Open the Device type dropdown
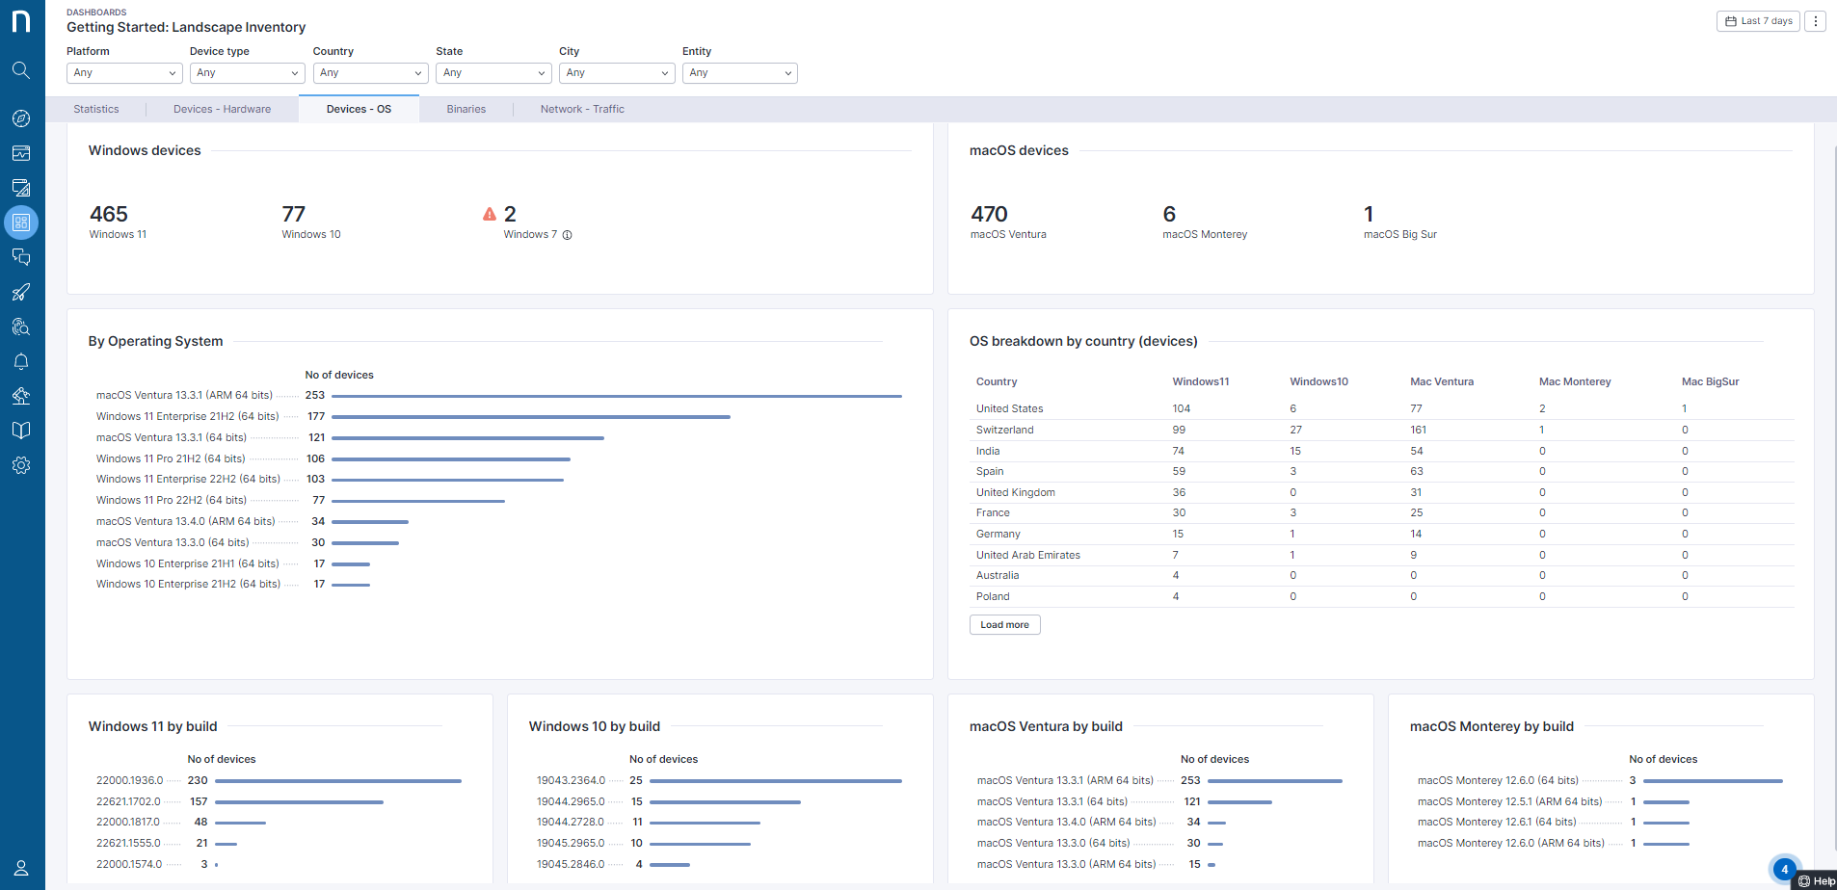1837x890 pixels. pos(247,73)
